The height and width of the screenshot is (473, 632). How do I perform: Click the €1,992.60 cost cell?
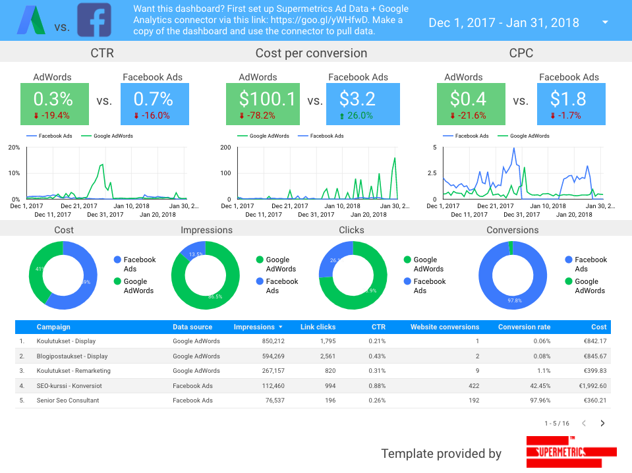tap(592, 385)
